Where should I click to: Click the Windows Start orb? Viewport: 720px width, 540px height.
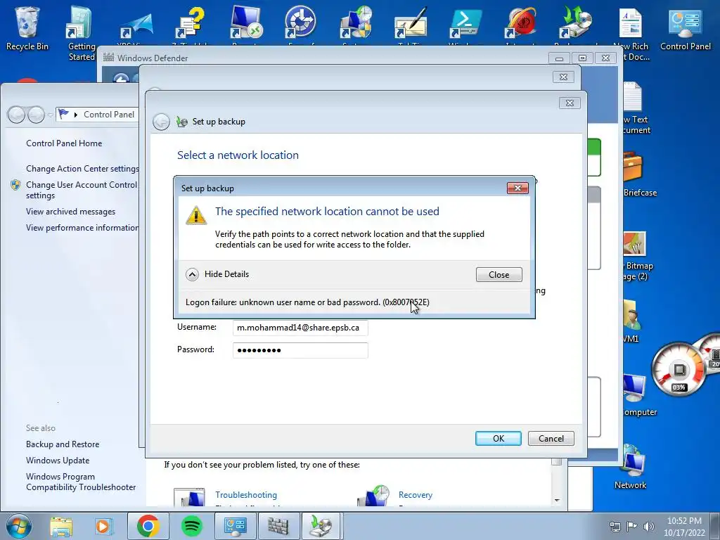point(19,526)
